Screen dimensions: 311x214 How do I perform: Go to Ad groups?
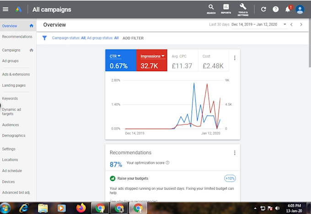point(11,61)
